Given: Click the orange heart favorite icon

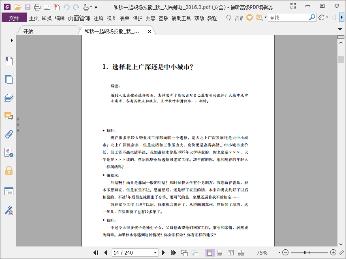Looking at the screenshot, I should click(x=250, y=17).
